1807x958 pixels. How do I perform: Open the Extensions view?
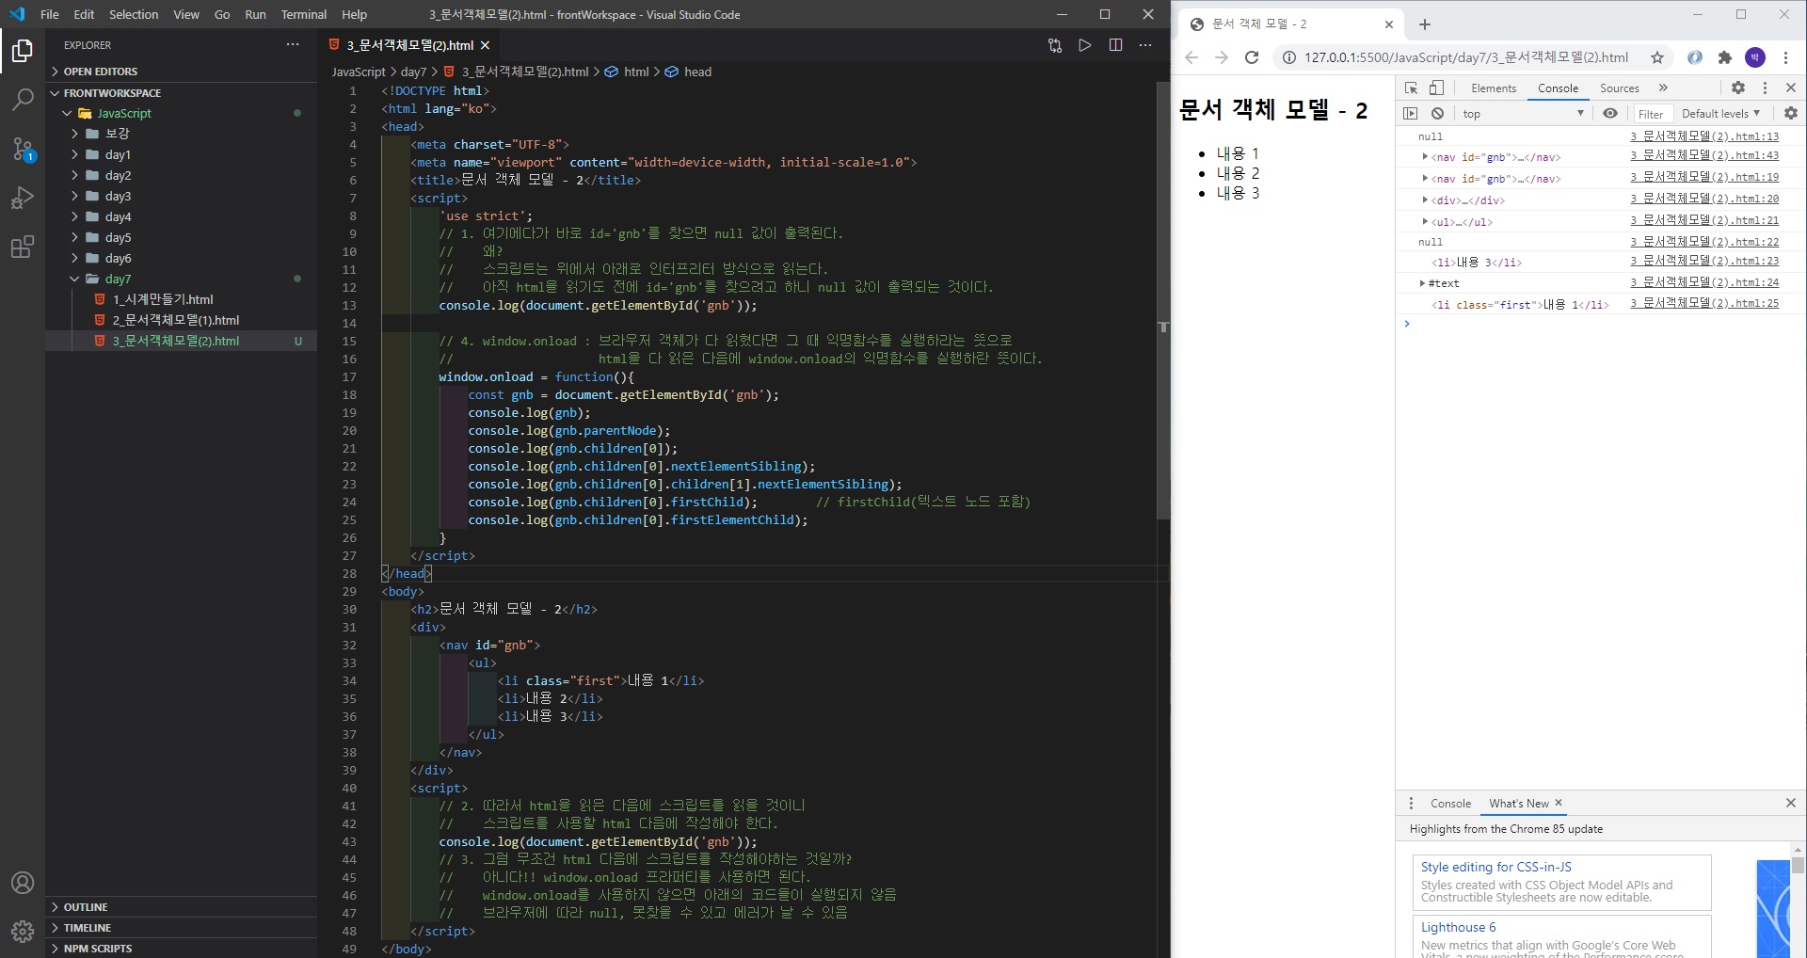point(23,247)
